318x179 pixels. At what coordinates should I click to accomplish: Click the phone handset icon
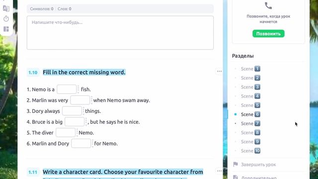coord(268,5)
